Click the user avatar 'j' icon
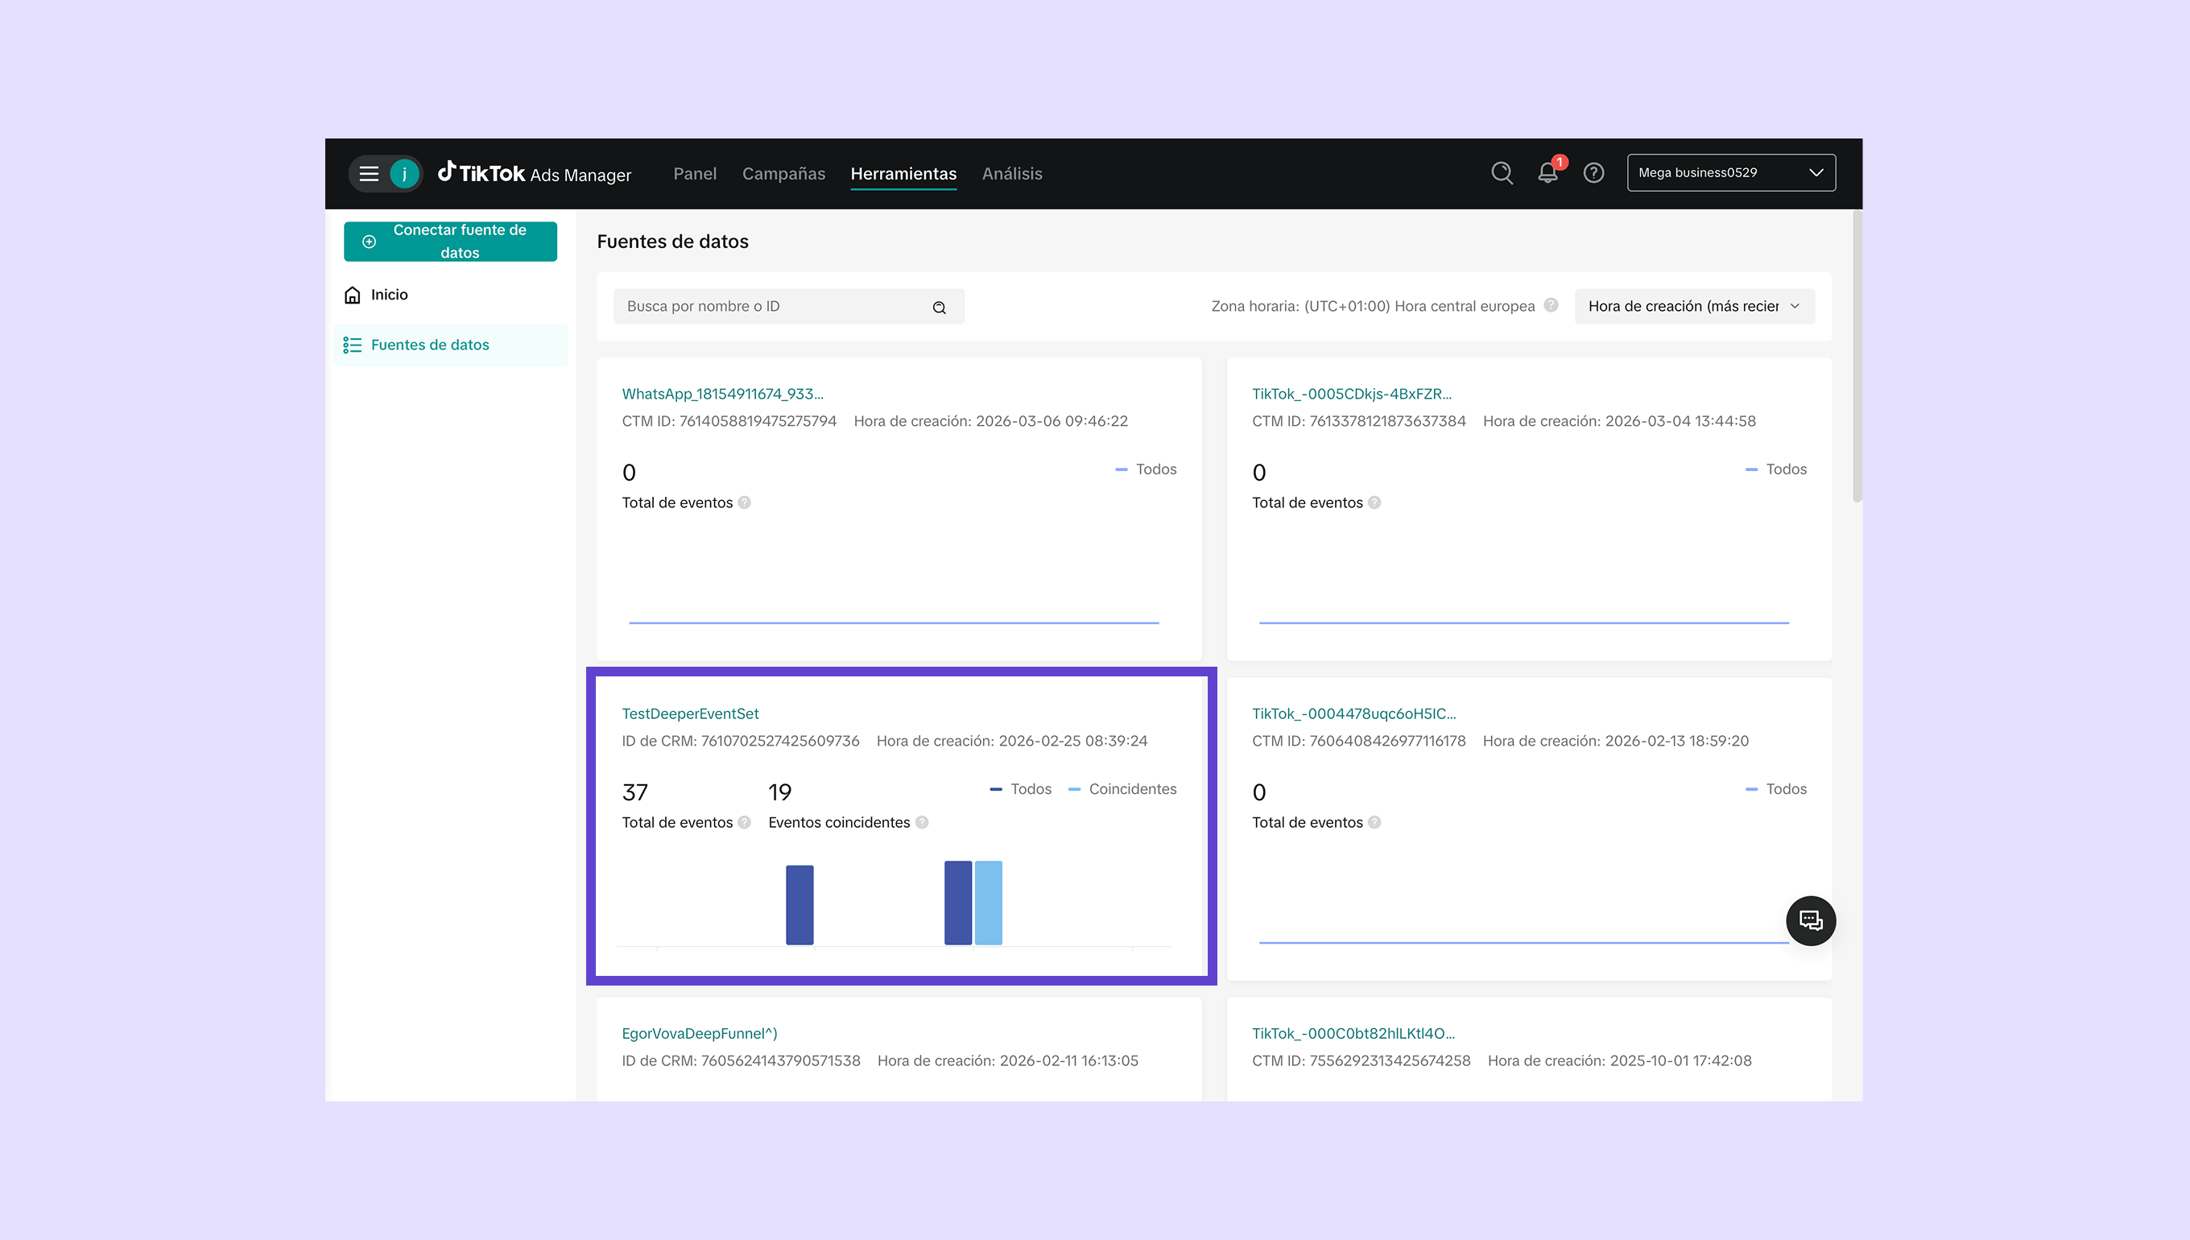 [403, 174]
